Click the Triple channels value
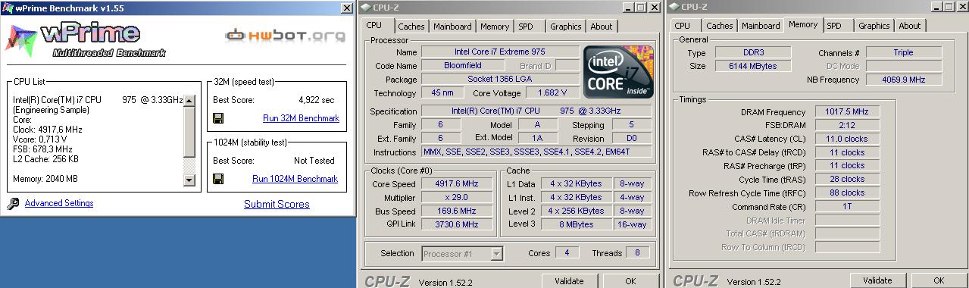Screen dimensions: 969x288 903,53
